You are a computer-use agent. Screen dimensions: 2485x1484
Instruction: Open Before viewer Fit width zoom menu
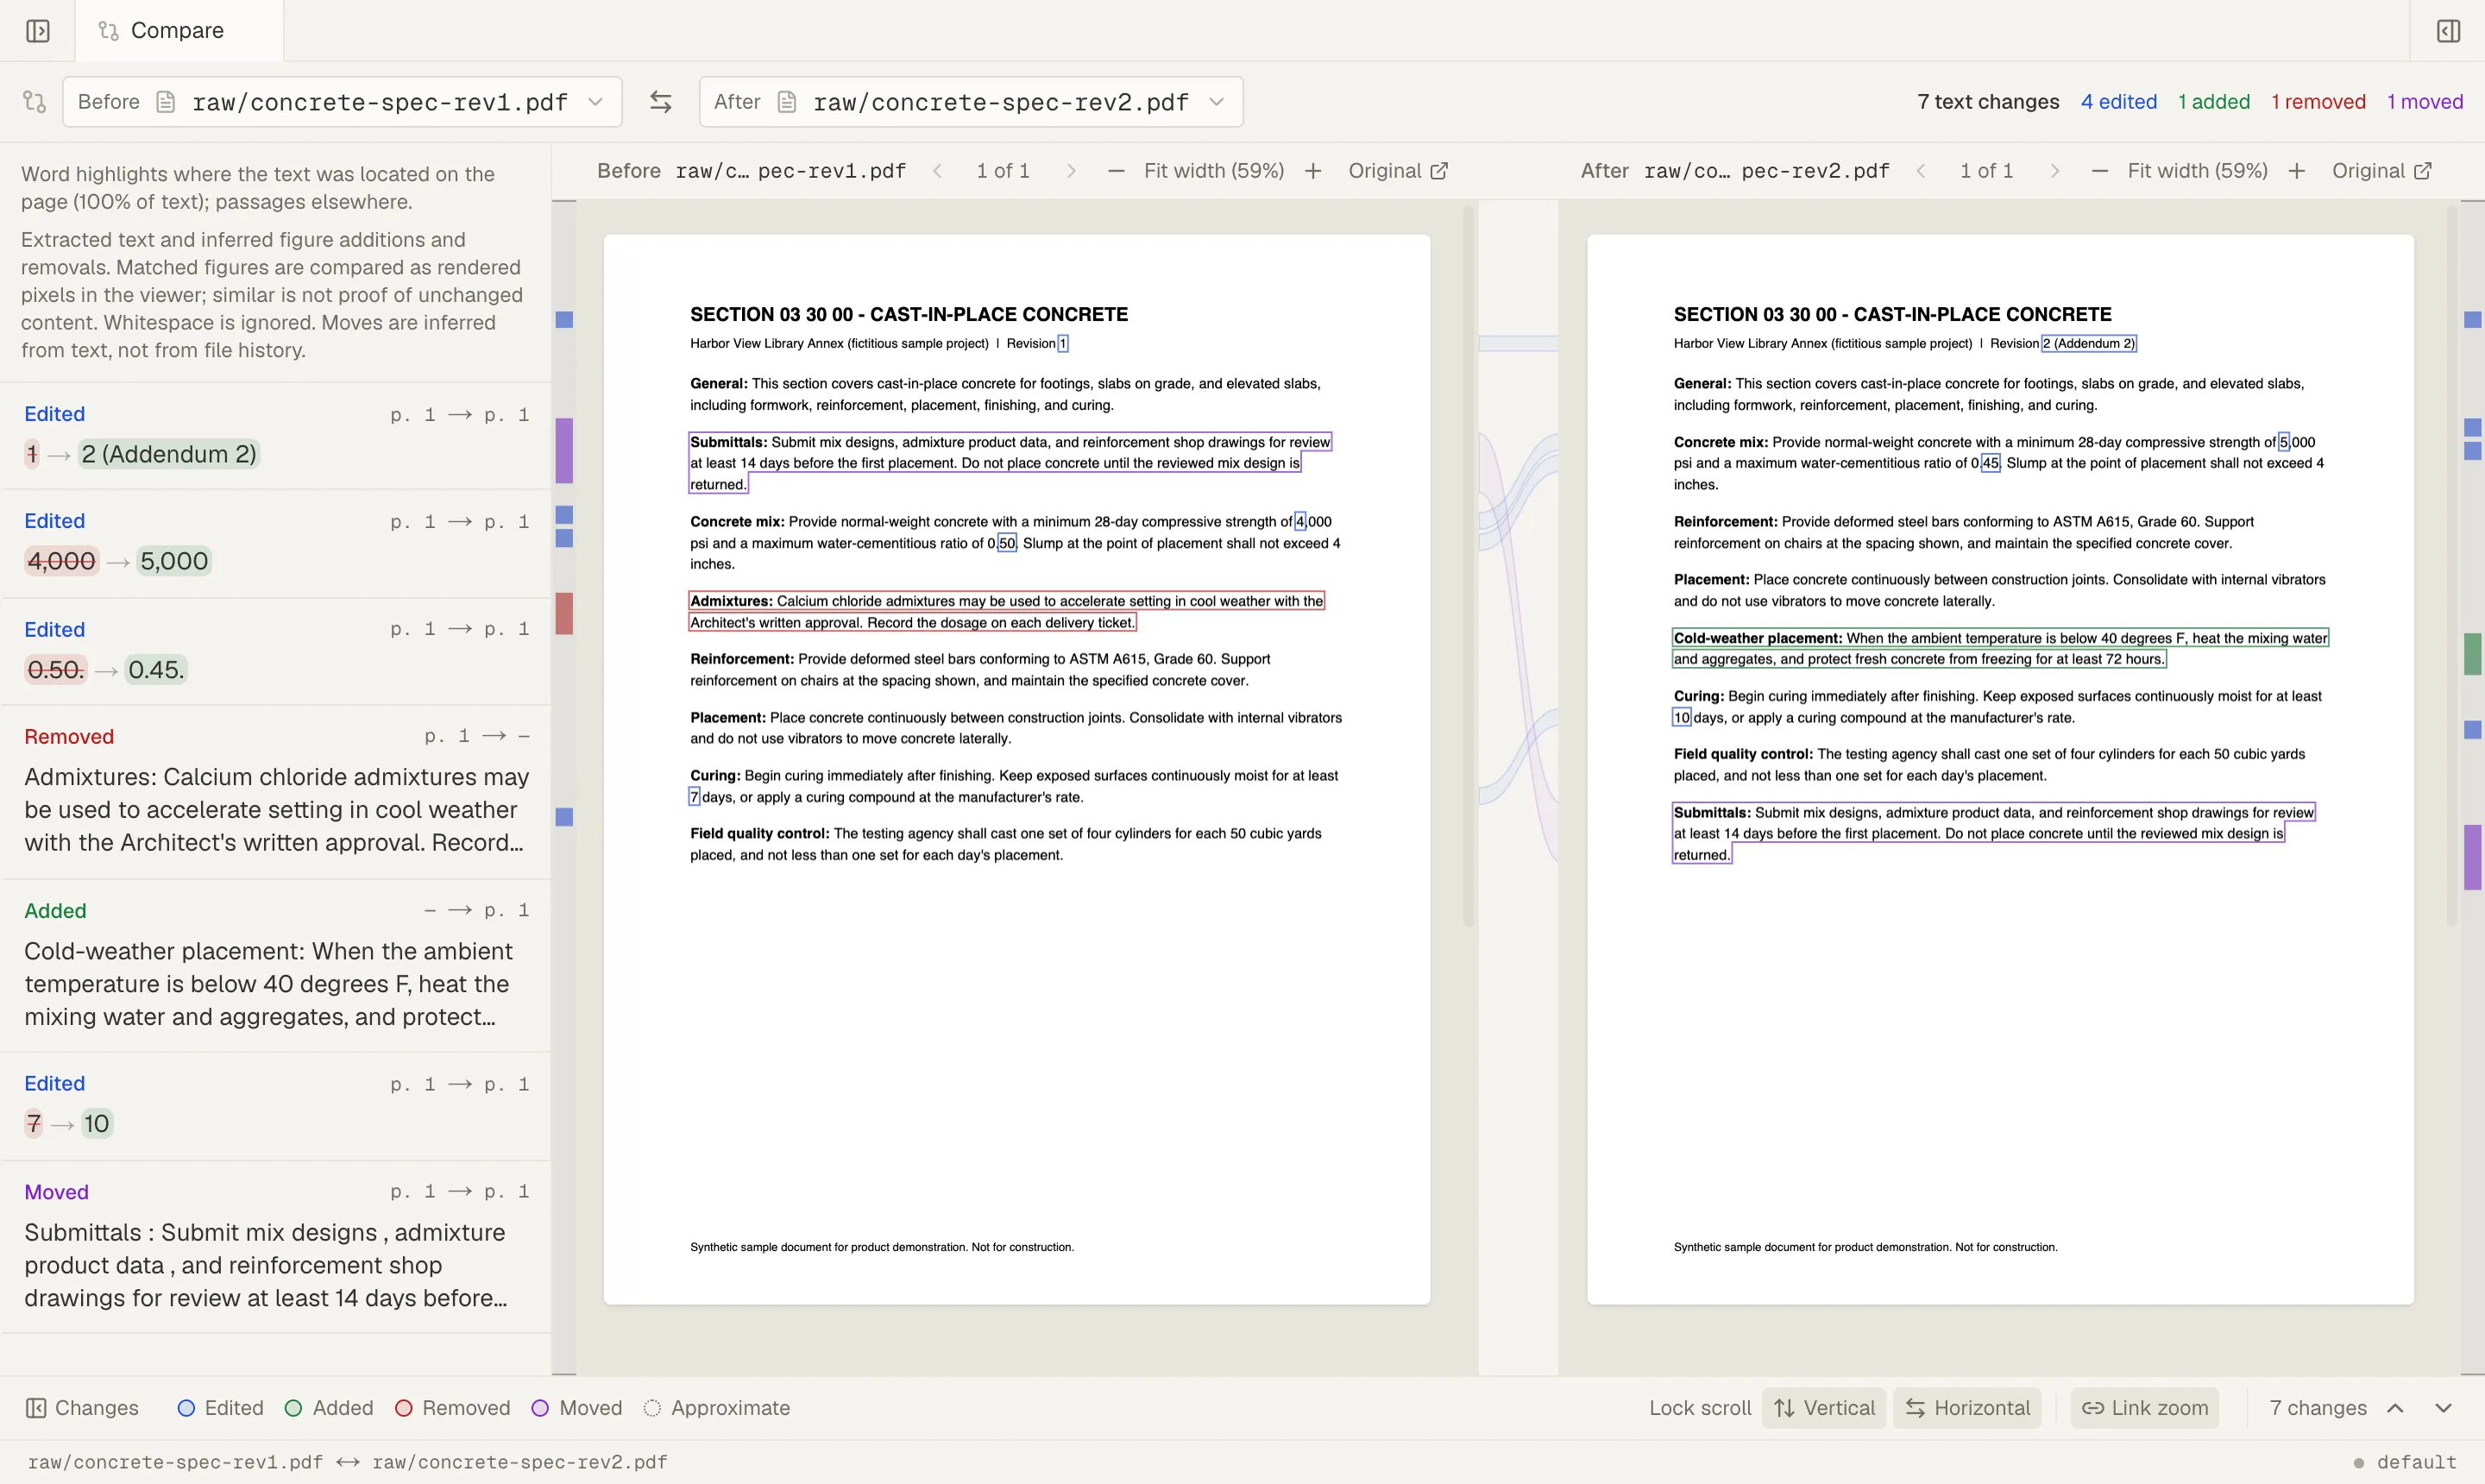point(1214,171)
